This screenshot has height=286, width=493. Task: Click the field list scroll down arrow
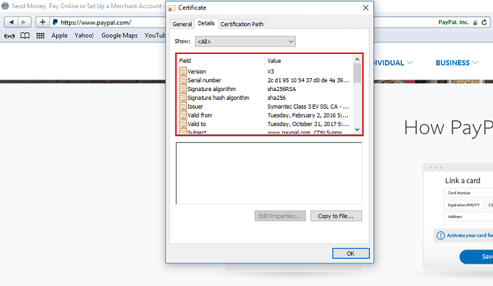coord(357,129)
